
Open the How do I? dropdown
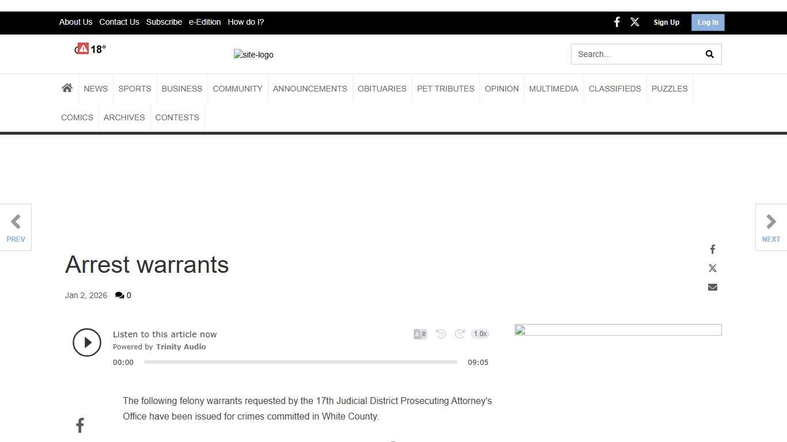pyautogui.click(x=245, y=22)
